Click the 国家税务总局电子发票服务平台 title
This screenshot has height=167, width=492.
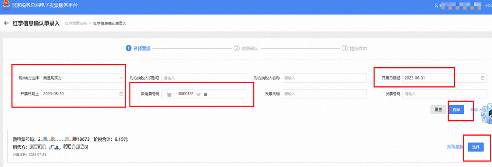45,5
